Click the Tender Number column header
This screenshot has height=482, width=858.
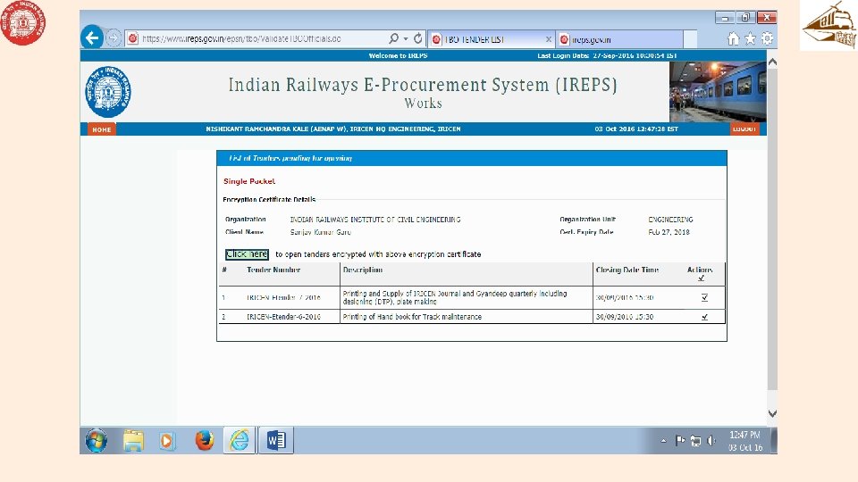click(x=273, y=270)
